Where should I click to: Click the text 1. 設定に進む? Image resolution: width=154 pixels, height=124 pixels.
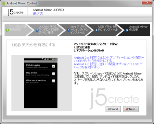82,47
